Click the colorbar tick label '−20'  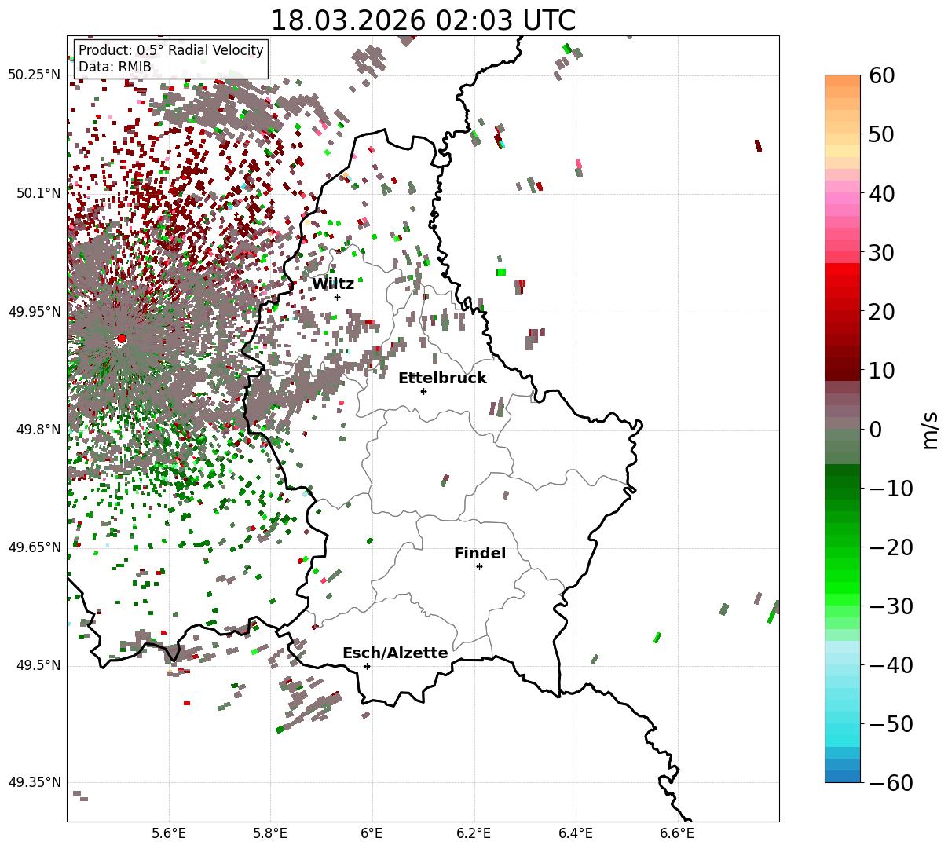click(891, 547)
